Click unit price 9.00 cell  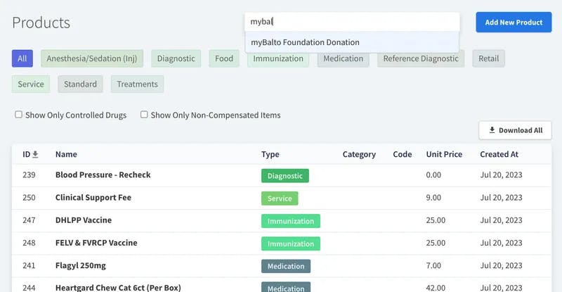click(433, 198)
